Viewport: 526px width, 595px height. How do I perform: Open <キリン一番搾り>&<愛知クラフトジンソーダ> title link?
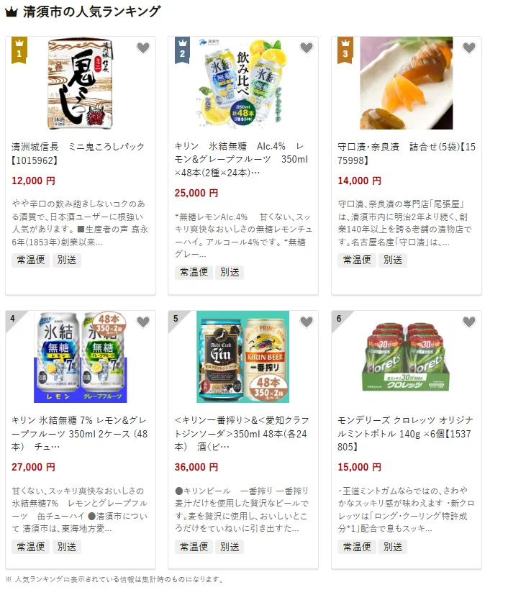(242, 433)
